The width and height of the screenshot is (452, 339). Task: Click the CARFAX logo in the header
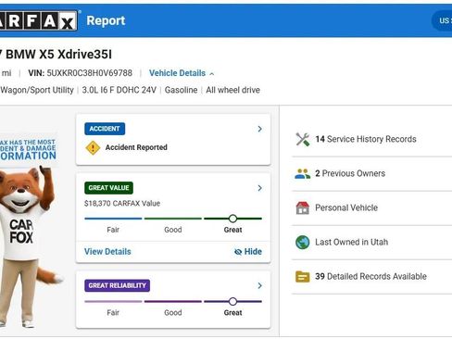click(39, 21)
